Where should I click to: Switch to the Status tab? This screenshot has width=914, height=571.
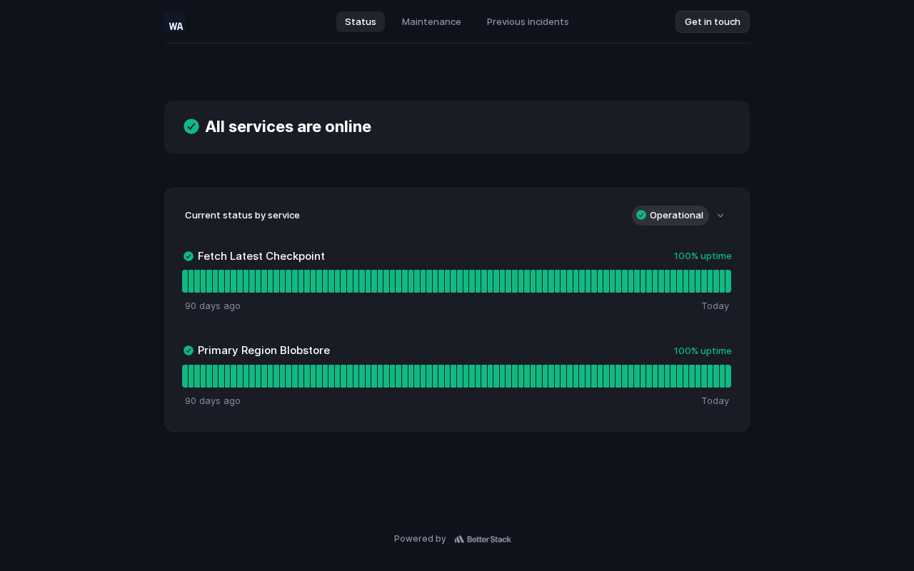click(361, 22)
